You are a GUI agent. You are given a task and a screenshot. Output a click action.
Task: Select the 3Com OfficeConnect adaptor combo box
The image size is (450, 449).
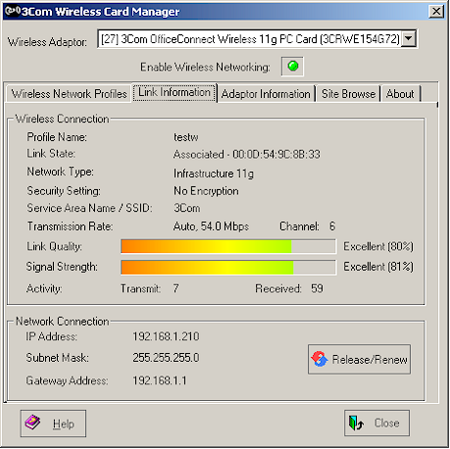click(x=257, y=39)
